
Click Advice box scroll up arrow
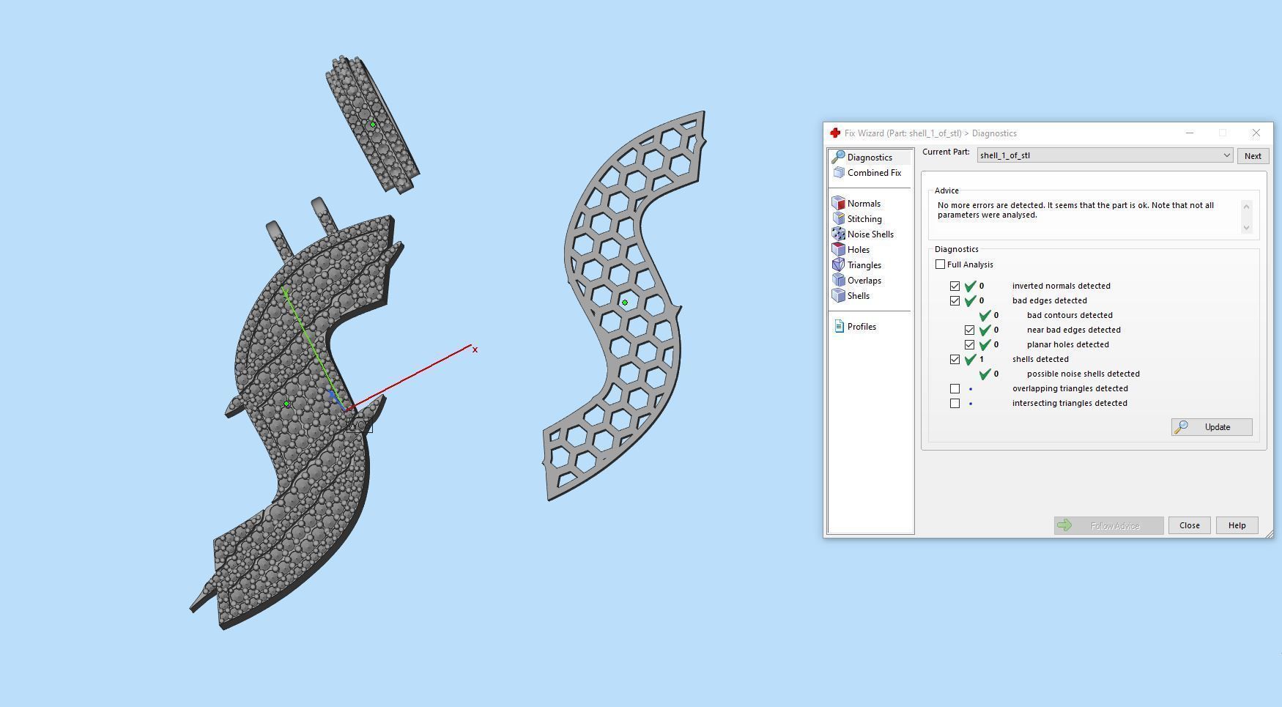click(1246, 206)
